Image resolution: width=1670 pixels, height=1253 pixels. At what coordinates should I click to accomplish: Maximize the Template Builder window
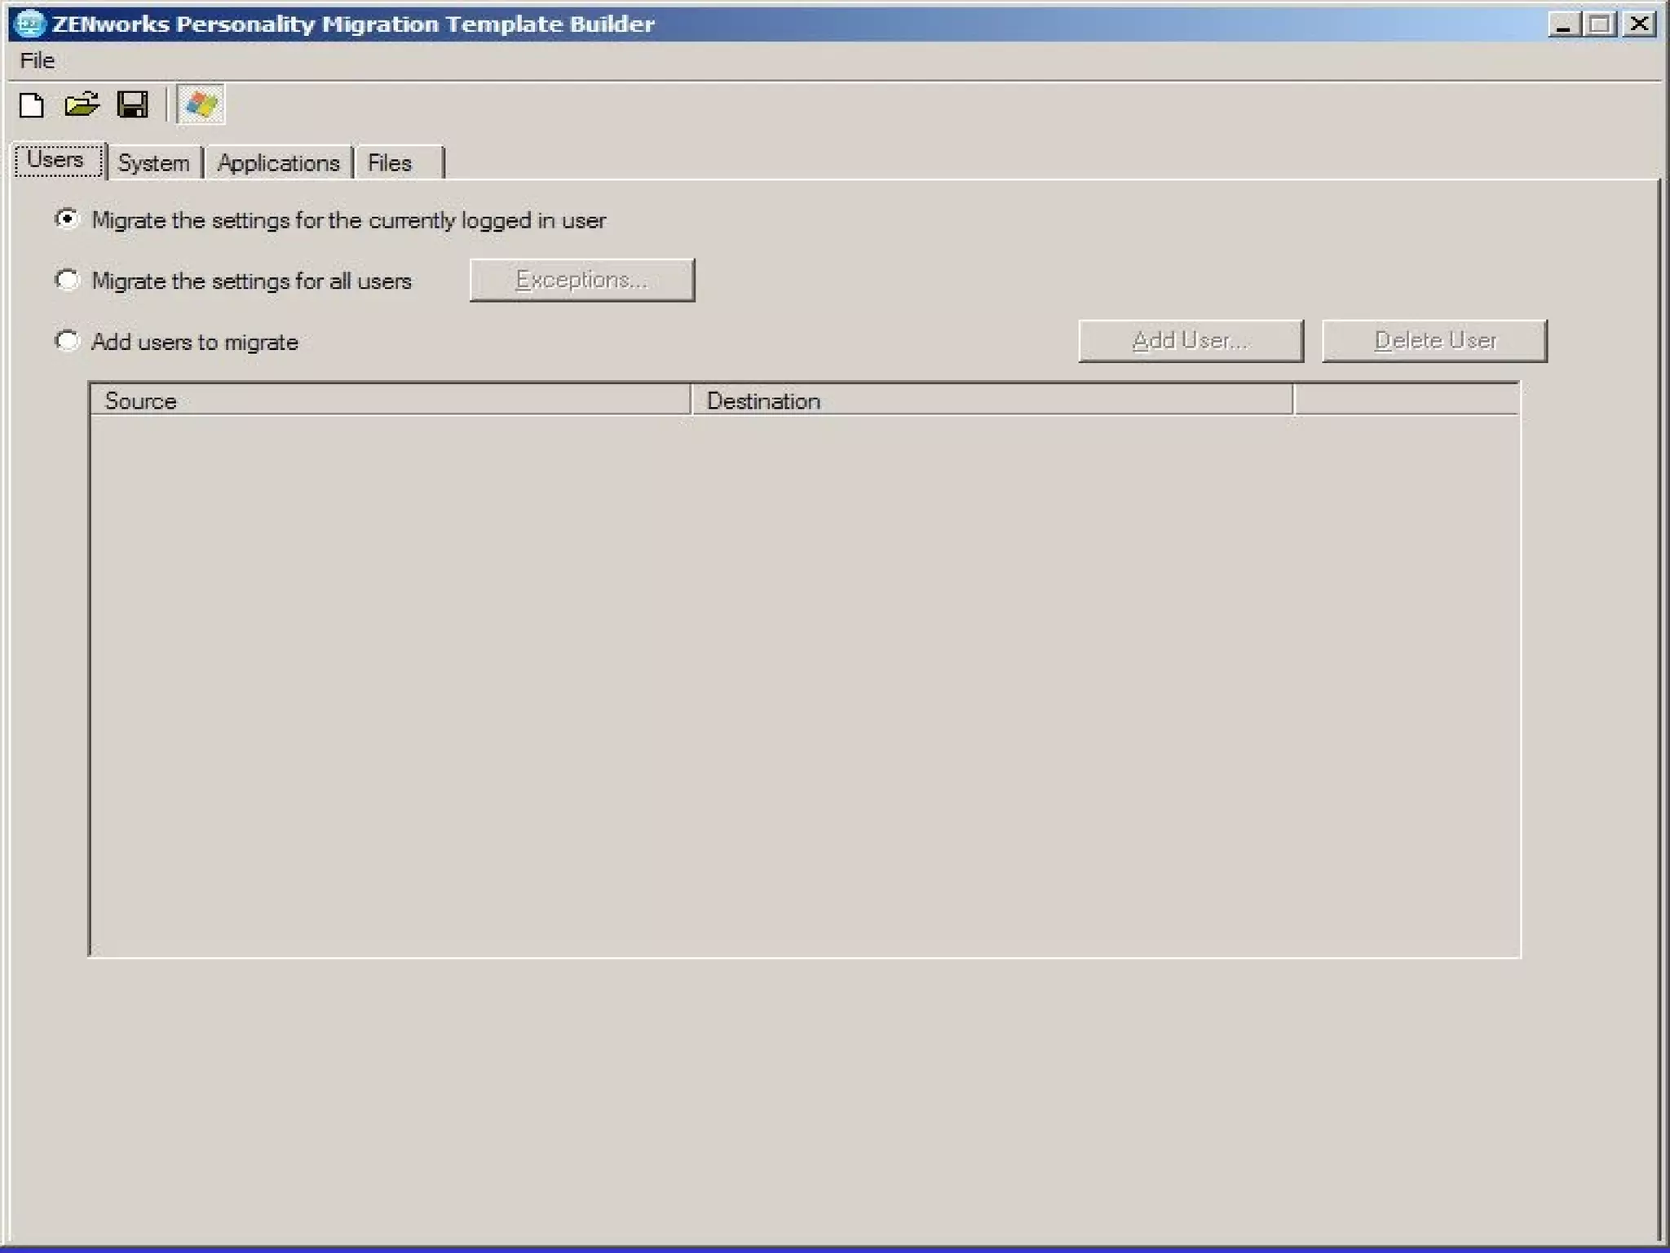point(1599,24)
